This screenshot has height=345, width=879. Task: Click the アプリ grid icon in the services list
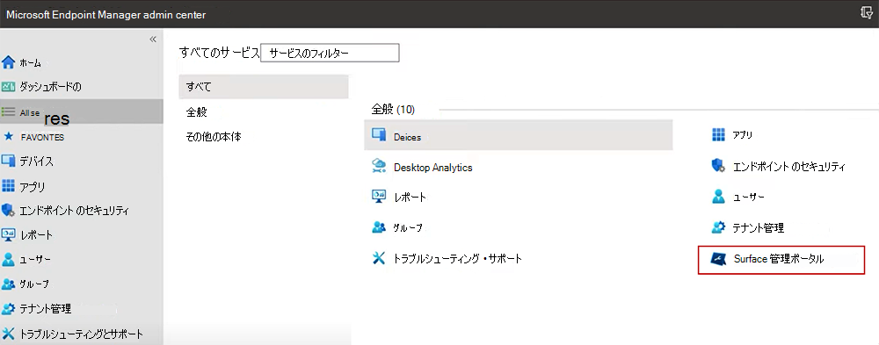718,134
